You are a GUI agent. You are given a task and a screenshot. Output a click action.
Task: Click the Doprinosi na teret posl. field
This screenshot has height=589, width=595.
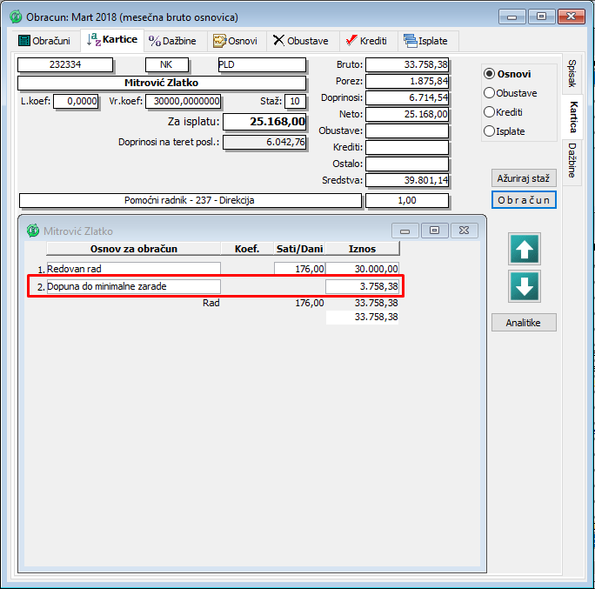(x=264, y=143)
